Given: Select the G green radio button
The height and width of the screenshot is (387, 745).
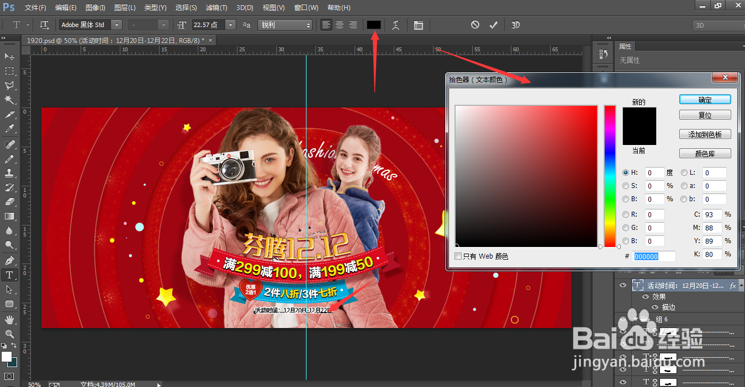Looking at the screenshot, I should coord(626,228).
